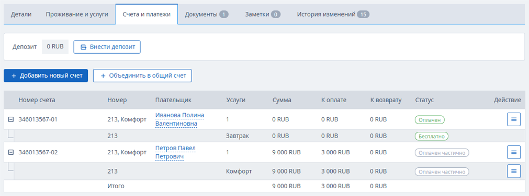Select the Счета и платежи tab

click(x=147, y=14)
